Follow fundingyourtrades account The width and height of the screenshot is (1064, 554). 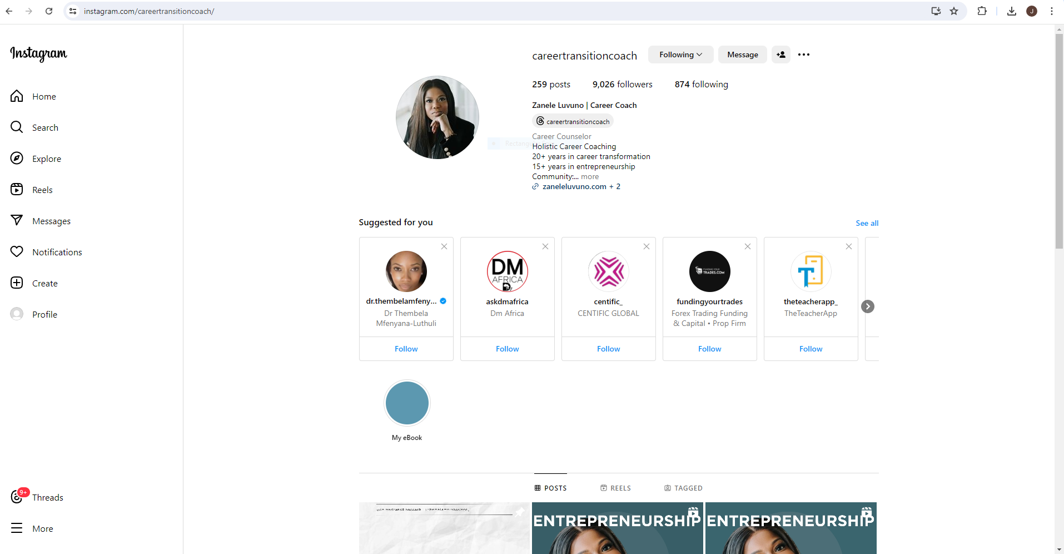(x=710, y=349)
